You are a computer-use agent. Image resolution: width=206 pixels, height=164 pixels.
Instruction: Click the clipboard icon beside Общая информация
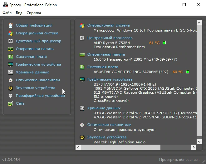click(11, 25)
